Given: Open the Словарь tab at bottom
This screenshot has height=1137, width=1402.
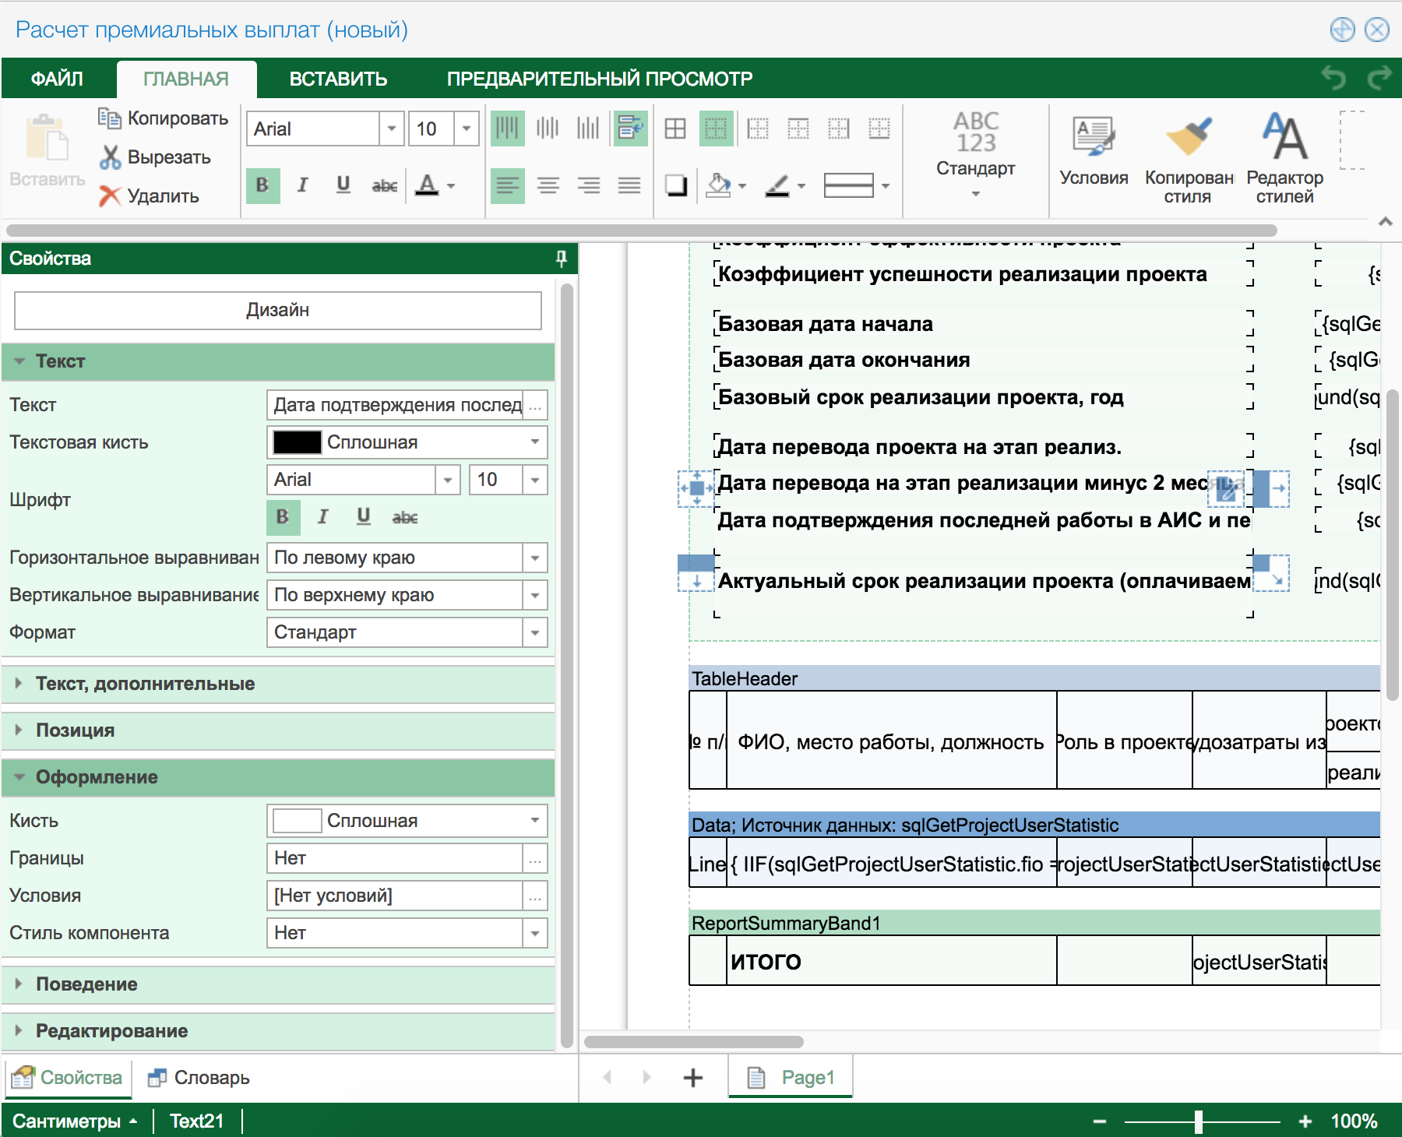Looking at the screenshot, I should (199, 1078).
